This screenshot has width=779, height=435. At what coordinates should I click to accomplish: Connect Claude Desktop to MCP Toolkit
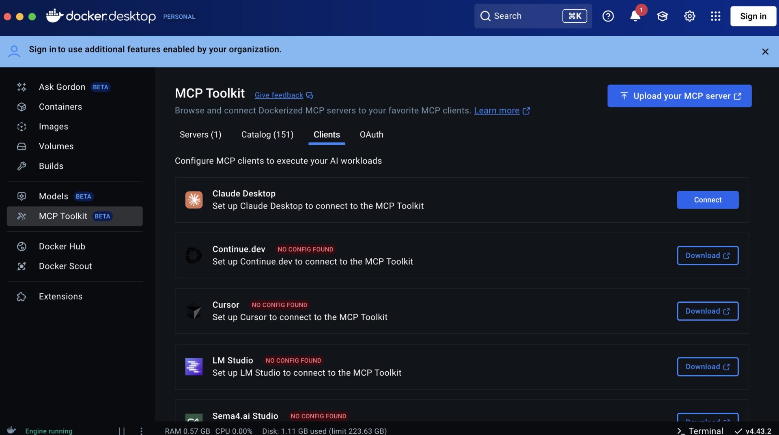click(x=707, y=200)
